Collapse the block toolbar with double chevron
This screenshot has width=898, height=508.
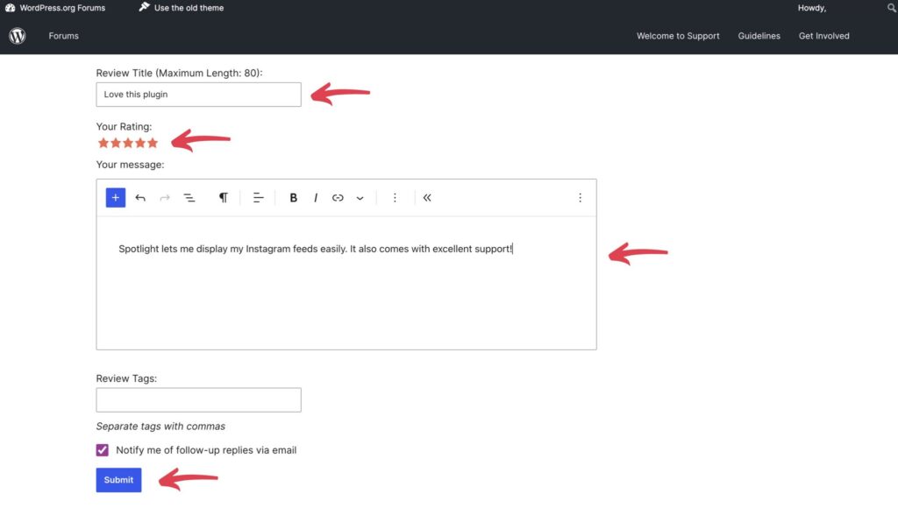[427, 198]
